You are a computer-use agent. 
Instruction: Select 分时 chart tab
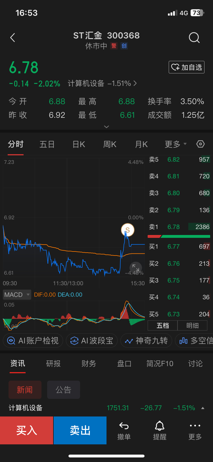pos(16,144)
